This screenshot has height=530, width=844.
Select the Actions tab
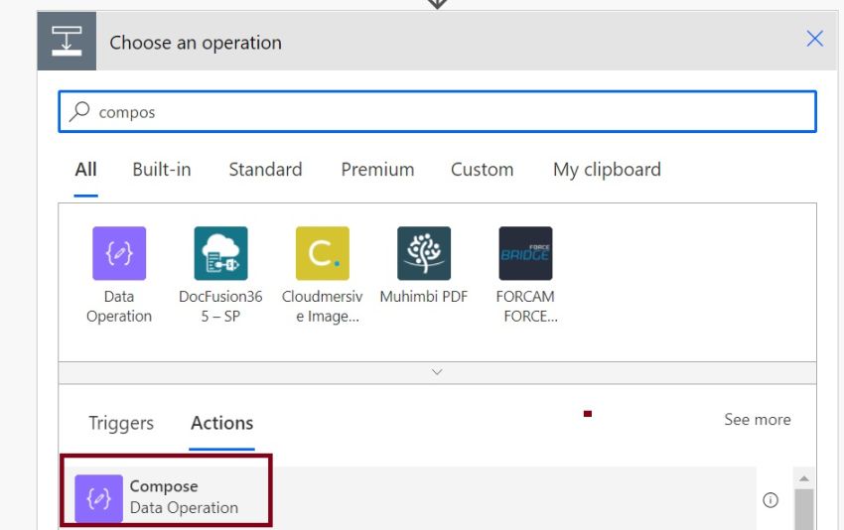click(x=221, y=423)
